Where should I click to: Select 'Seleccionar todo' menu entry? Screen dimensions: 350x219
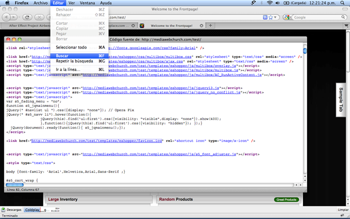(x=71, y=48)
